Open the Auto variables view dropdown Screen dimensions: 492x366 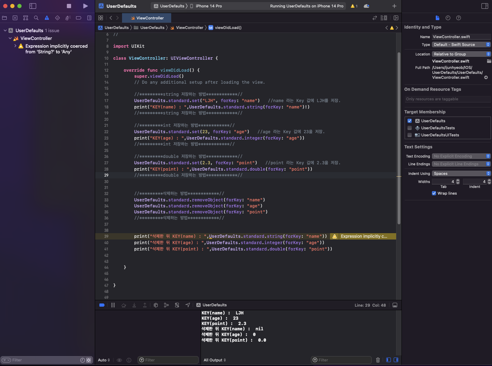[x=104, y=360]
